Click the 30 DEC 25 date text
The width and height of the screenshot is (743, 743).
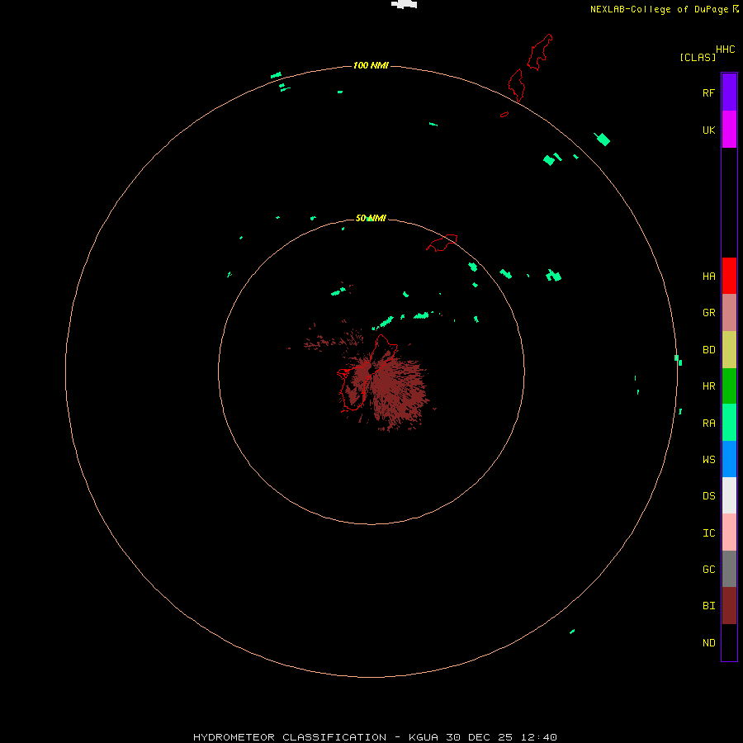[479, 737]
